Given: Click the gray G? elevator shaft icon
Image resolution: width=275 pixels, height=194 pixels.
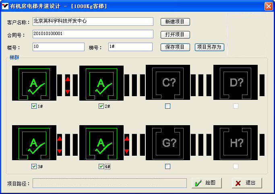Looking at the screenshot, I should 168,143.
